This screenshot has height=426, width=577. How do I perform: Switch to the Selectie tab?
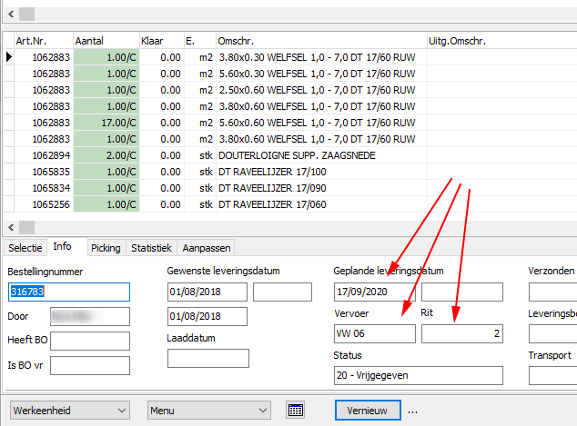pyautogui.click(x=25, y=248)
